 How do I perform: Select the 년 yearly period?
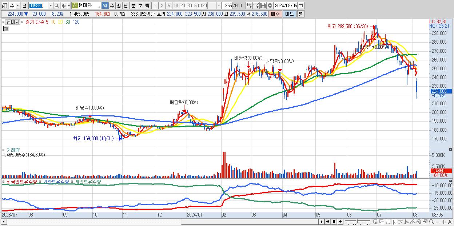pyautogui.click(x=126, y=6)
